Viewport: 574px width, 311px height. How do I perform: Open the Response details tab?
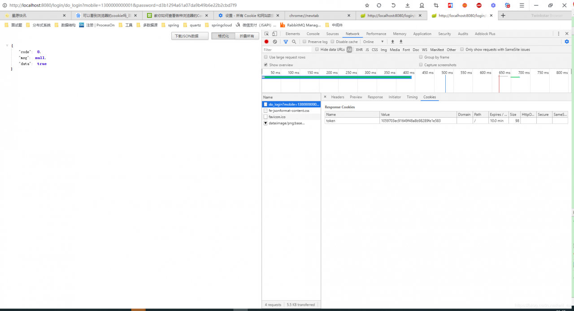point(375,97)
